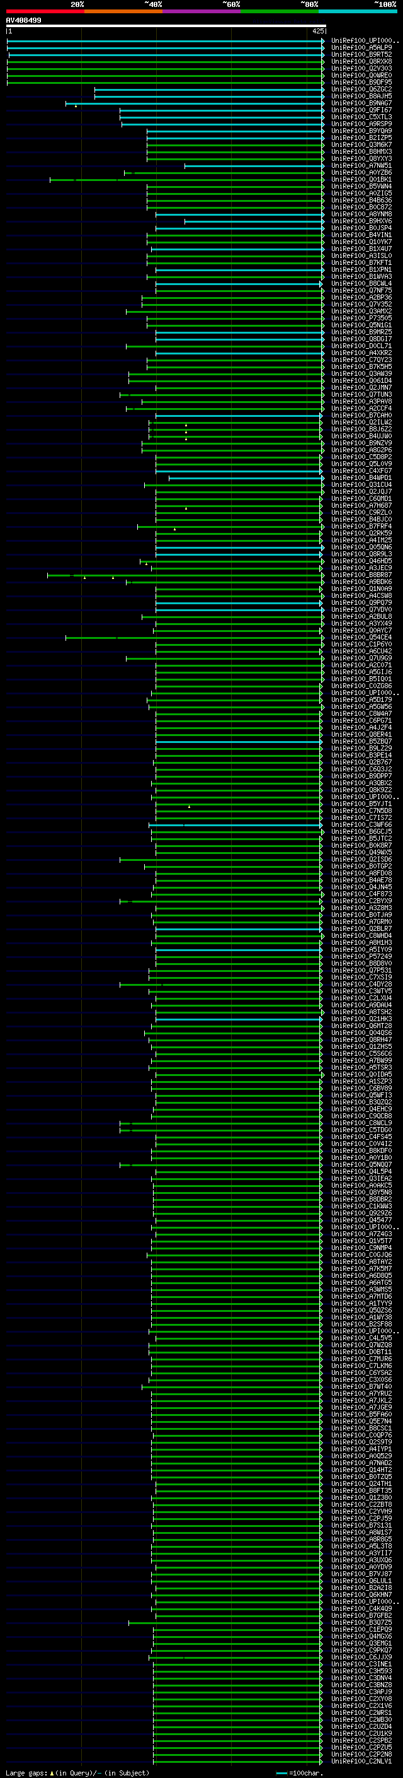
Task: Select the UniRef100_B0C872 label
Action: click(361, 207)
